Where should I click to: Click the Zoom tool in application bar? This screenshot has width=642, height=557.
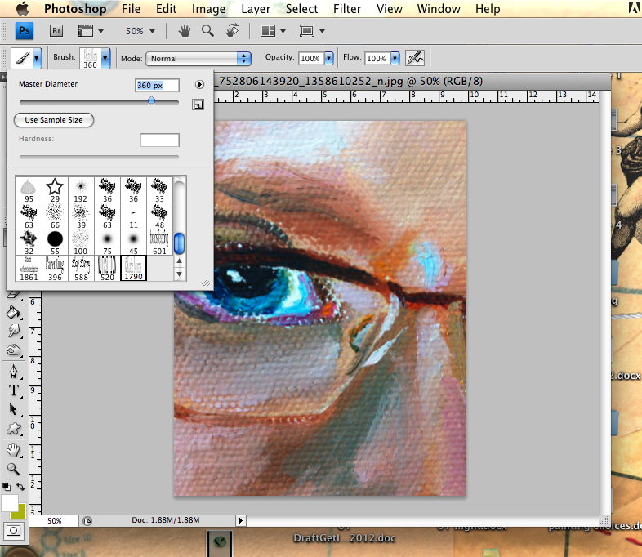[207, 31]
